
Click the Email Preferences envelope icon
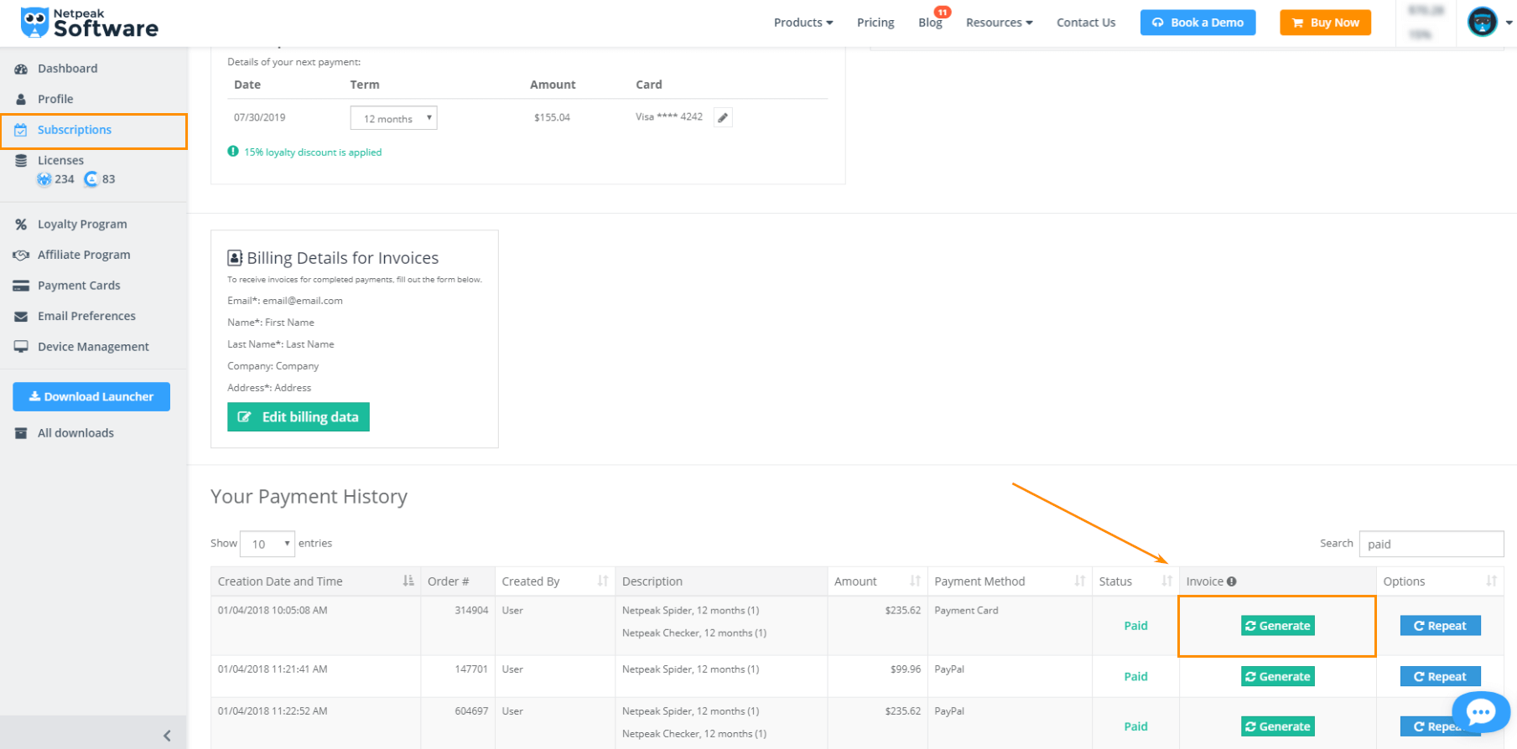click(x=21, y=317)
